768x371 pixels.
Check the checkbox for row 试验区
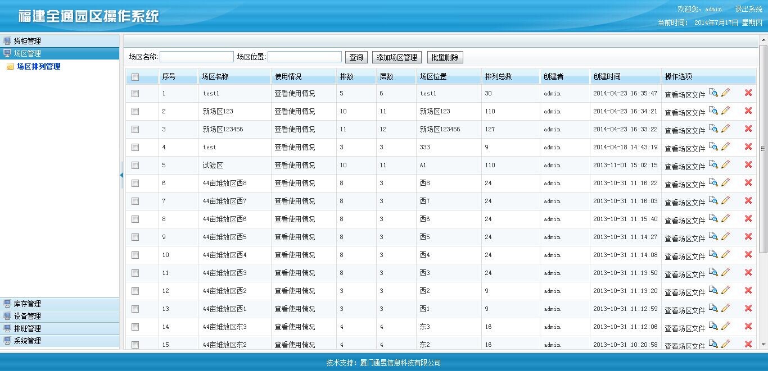pos(135,166)
